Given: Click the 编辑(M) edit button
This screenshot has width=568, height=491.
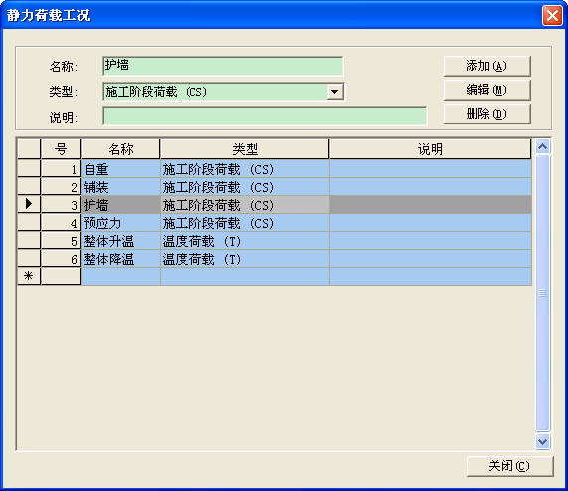Looking at the screenshot, I should coord(486,90).
